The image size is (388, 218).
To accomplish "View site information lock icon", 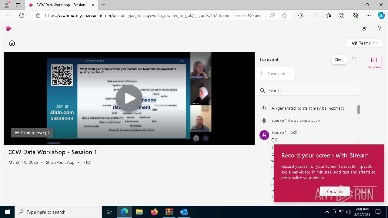I will [38, 15].
